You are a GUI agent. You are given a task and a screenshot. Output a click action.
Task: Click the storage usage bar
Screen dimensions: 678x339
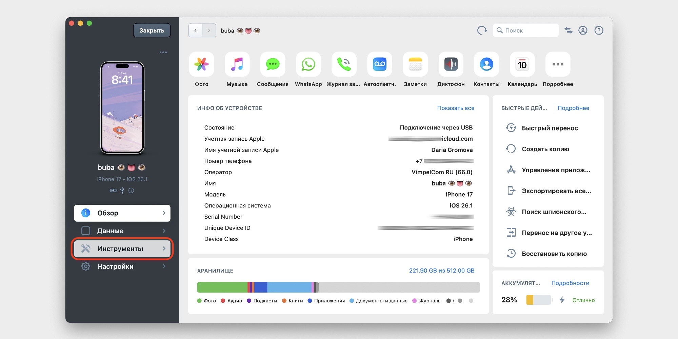338,287
